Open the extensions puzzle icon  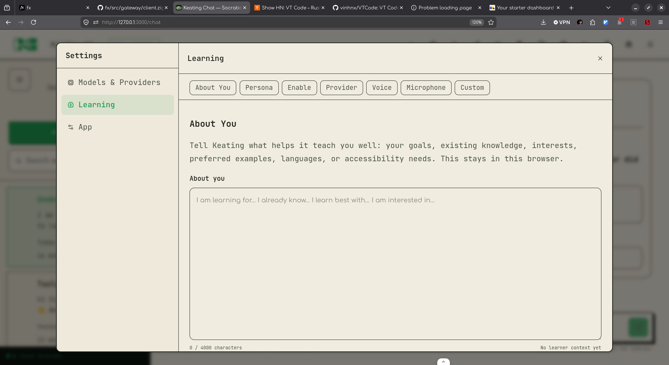pyautogui.click(x=592, y=22)
